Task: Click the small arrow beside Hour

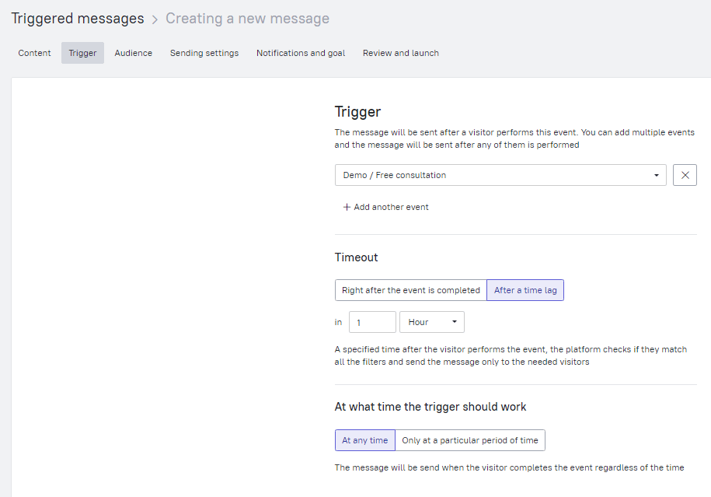Action: (x=454, y=322)
